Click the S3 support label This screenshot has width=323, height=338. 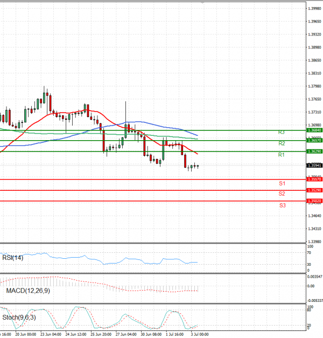(283, 205)
